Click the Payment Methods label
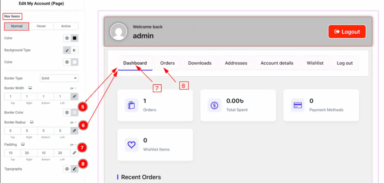 327,110
